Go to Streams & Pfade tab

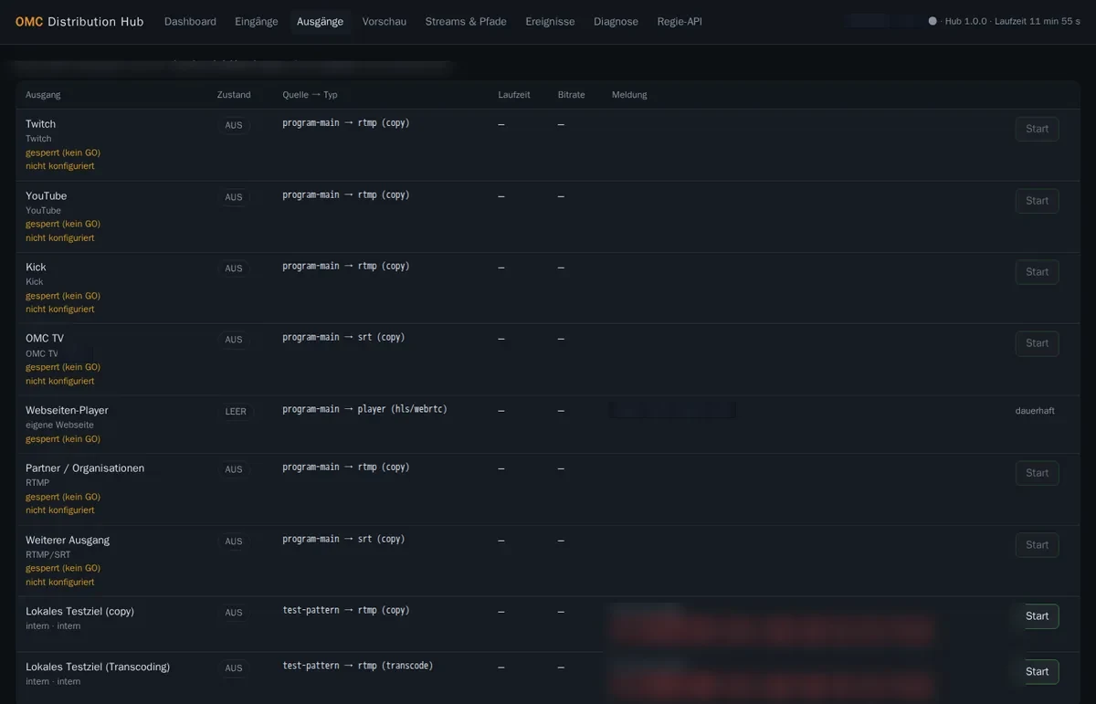[x=466, y=21]
